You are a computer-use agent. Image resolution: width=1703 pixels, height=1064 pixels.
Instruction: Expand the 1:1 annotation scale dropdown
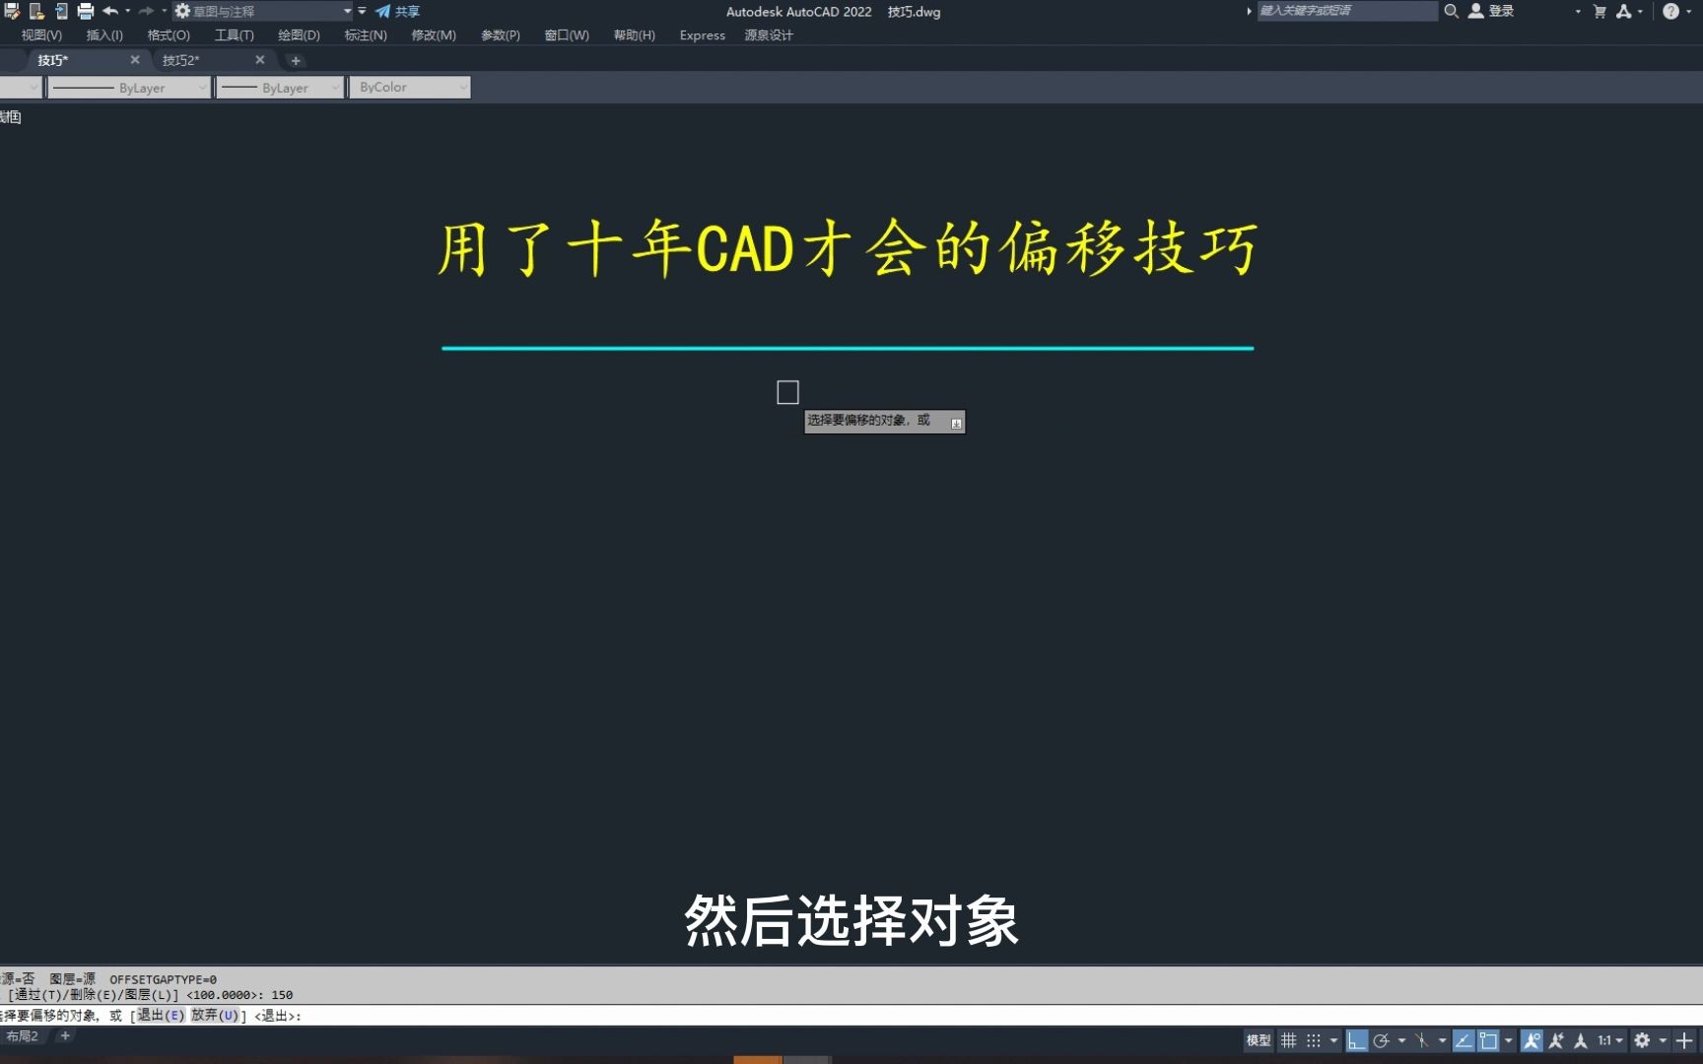click(x=1619, y=1039)
